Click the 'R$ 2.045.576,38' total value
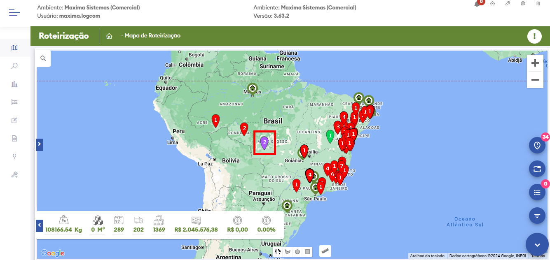This screenshot has height=260, width=550. 196,230
